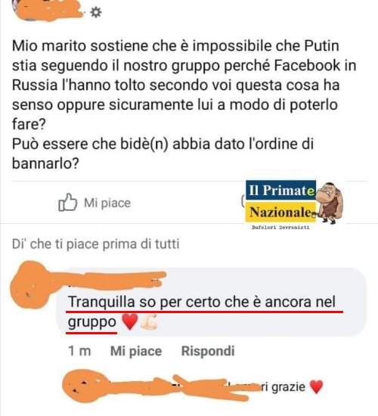Click the gear icon beside the poster's name
378x416 pixels.
tap(96, 12)
